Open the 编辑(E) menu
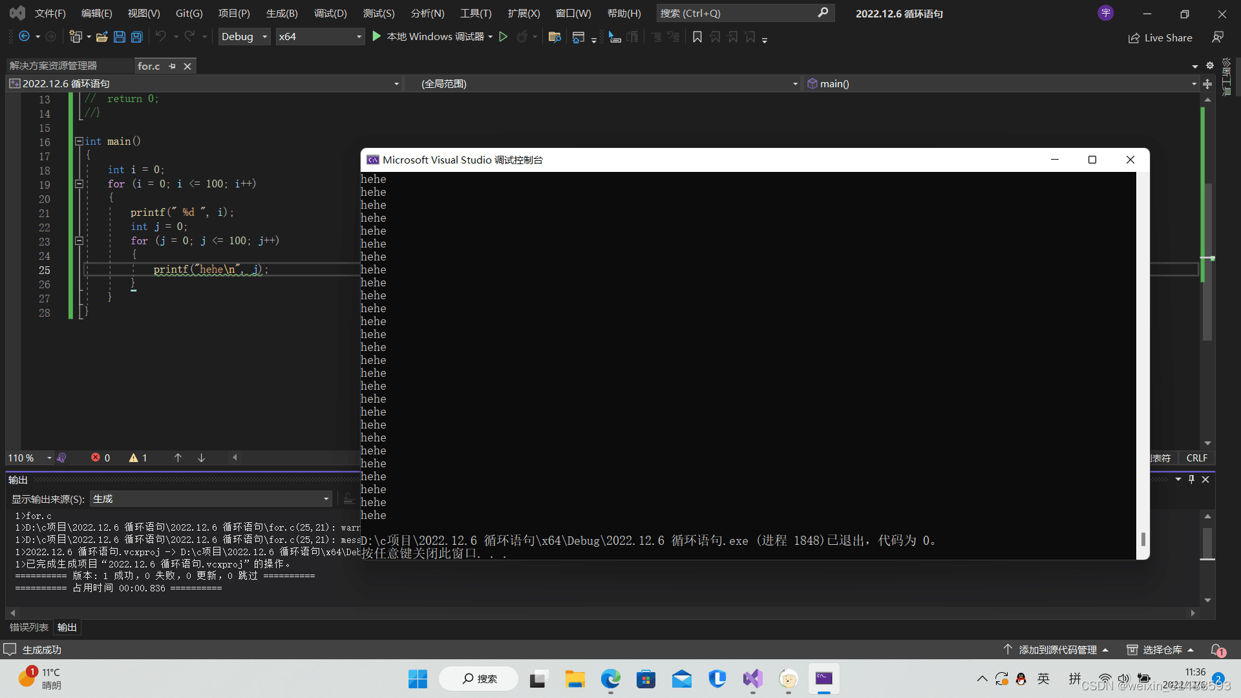Viewport: 1241px width, 698px height. pyautogui.click(x=97, y=13)
